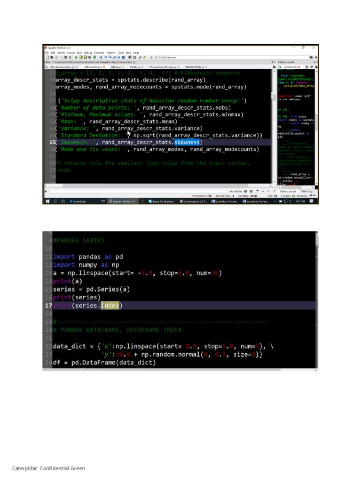Click the New file icon in Spyder toolbar
The height and width of the screenshot is (482, 361).
[x=47, y=57]
